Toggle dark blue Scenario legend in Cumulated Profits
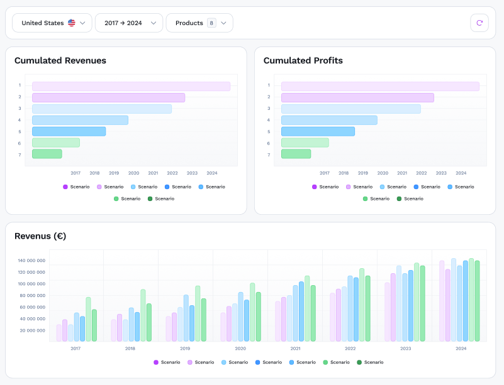The width and height of the screenshot is (504, 385). click(x=427, y=187)
